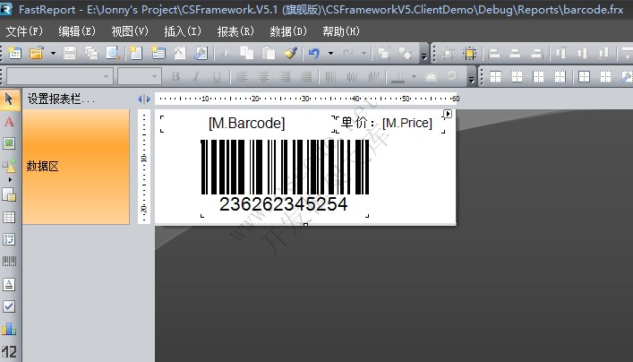Click the Open report folder icon
This screenshot has height=362, width=633.
pos(37,53)
